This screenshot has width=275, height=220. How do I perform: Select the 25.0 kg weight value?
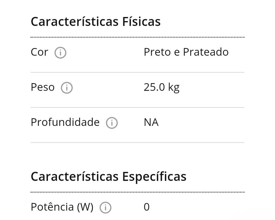[161, 87]
